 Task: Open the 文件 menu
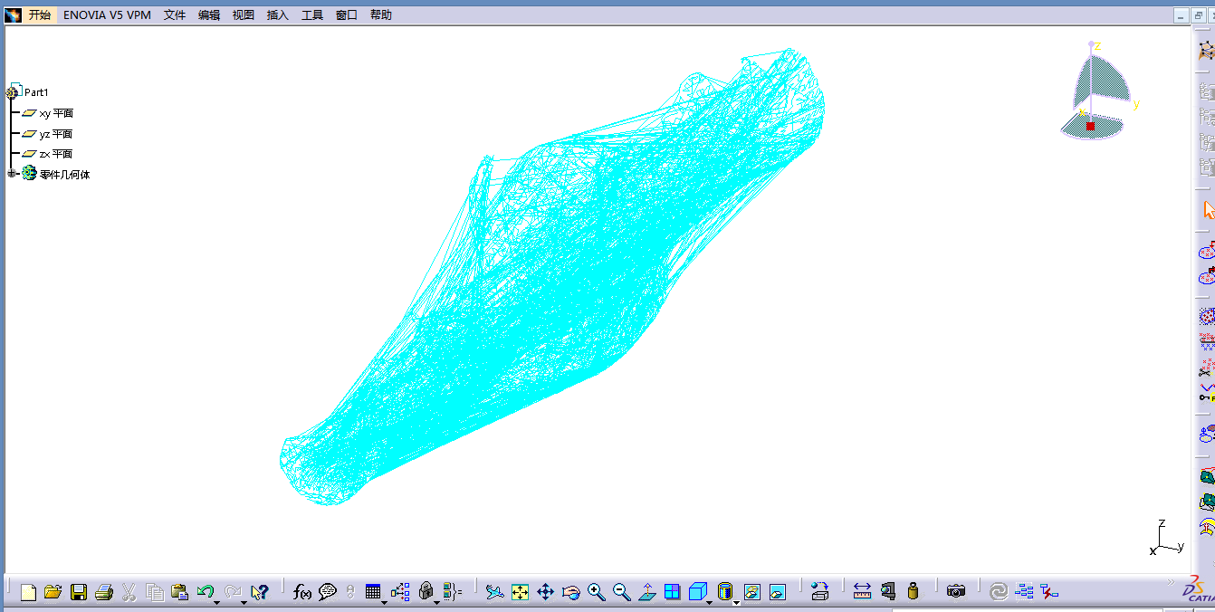coord(175,15)
